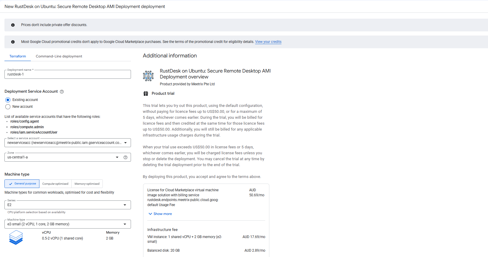The image size is (488, 257).
Task: Select the Existing account radio button
Action: pos(8,100)
